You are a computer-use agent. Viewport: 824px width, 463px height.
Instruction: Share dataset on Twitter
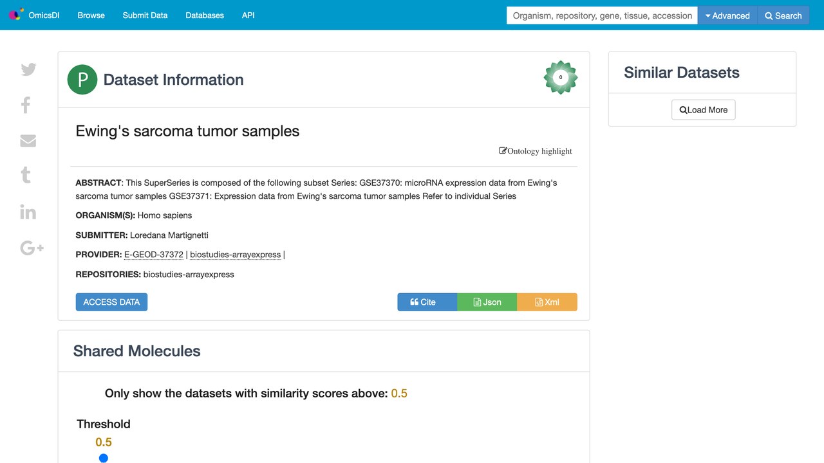pos(28,69)
